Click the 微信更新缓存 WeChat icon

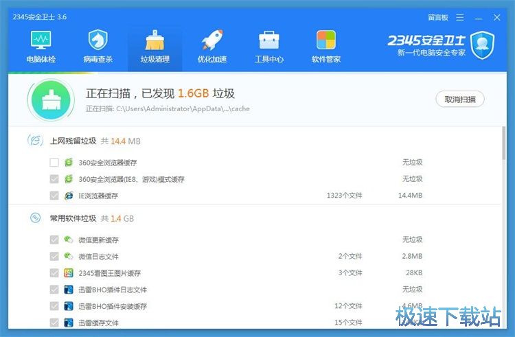[68, 240]
